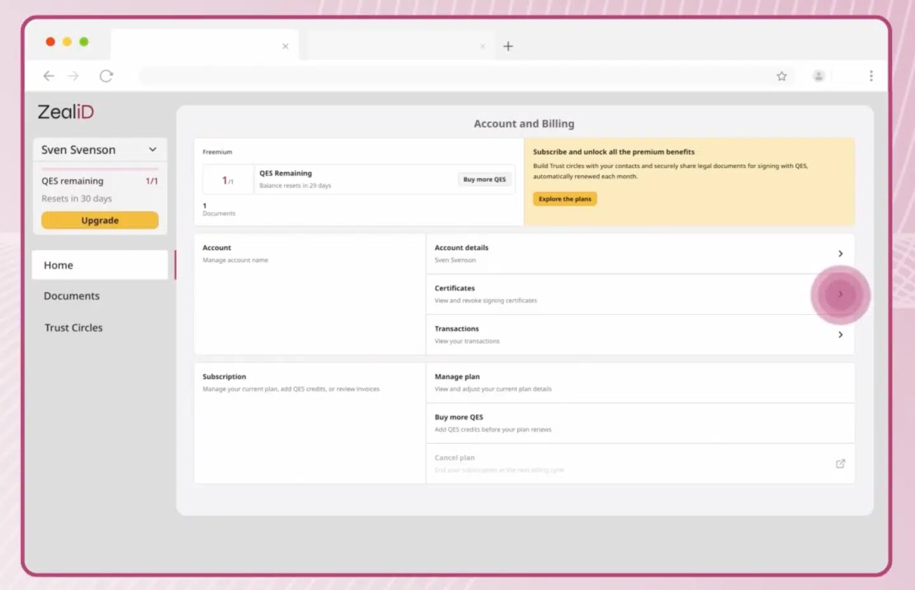Reload the page with refresh icon

point(106,76)
